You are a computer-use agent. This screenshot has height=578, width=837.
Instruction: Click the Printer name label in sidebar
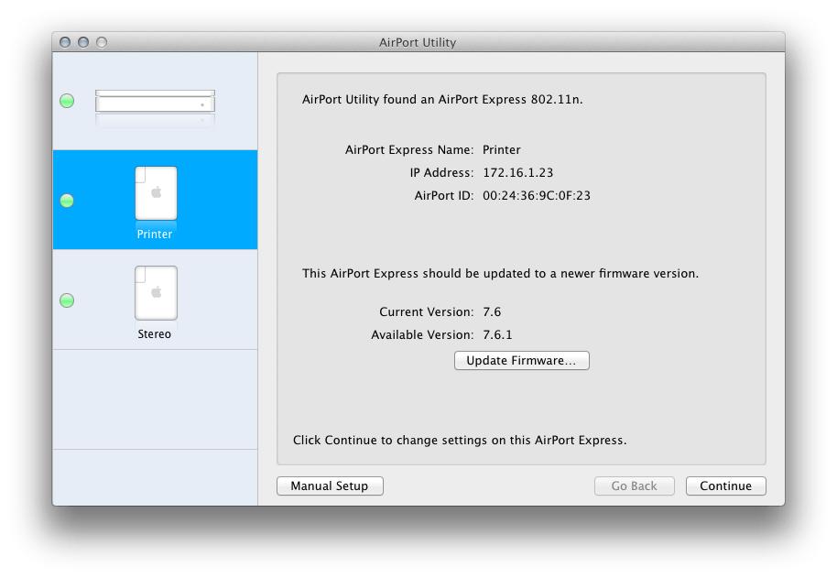point(154,234)
